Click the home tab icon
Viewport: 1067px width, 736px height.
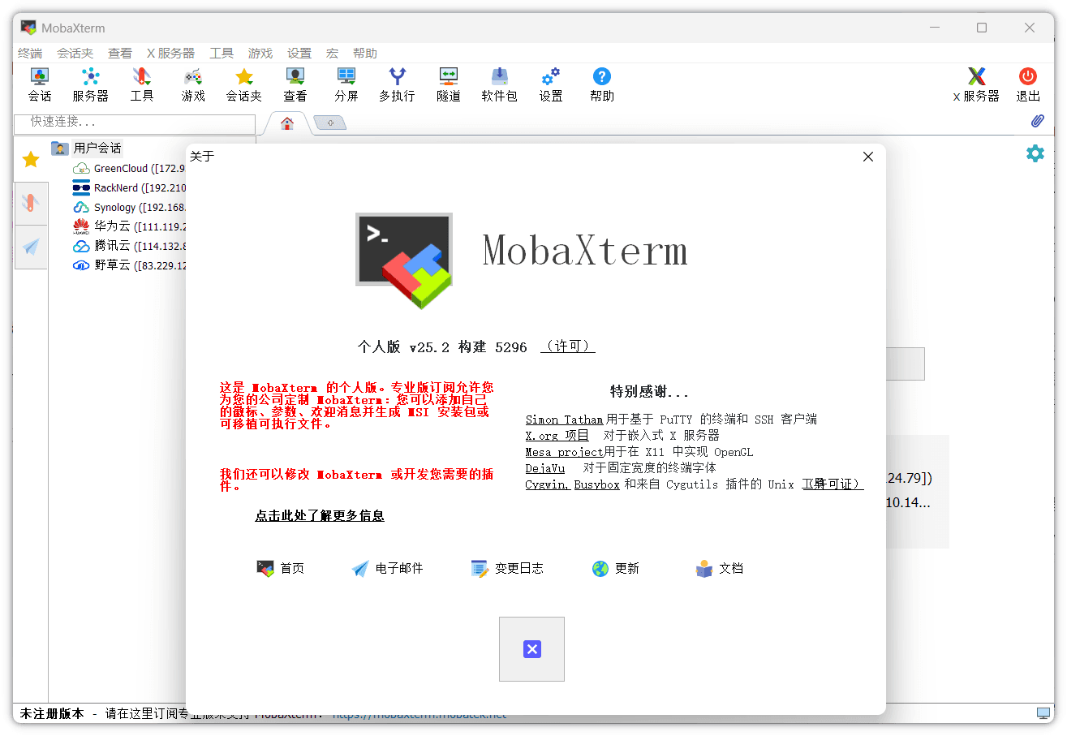pos(286,123)
